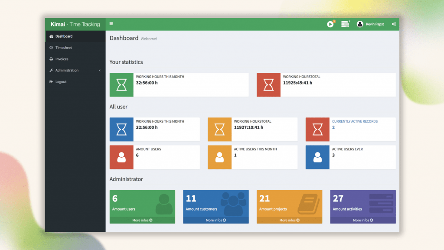
Task: Click the number 11 on customers card
Action: [191, 198]
